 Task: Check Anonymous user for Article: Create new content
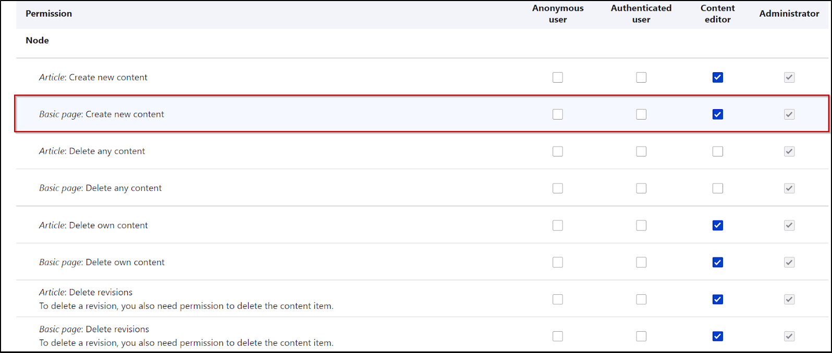coord(558,77)
